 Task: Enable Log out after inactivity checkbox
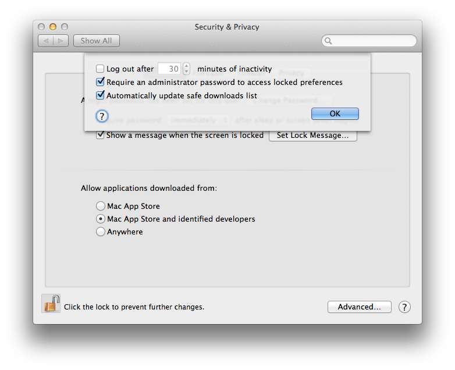click(x=100, y=69)
